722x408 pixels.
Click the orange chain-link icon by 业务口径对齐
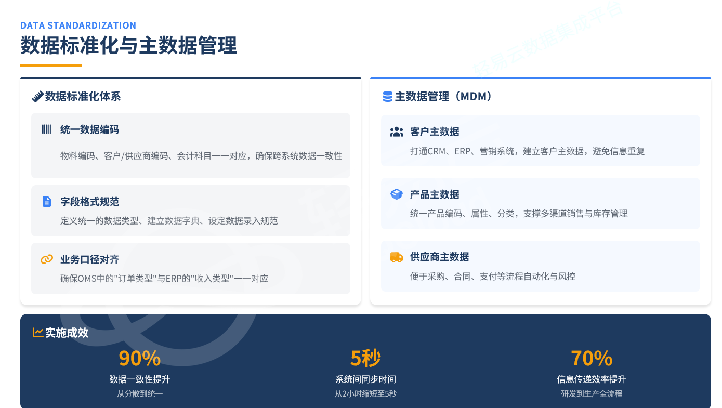pos(47,259)
